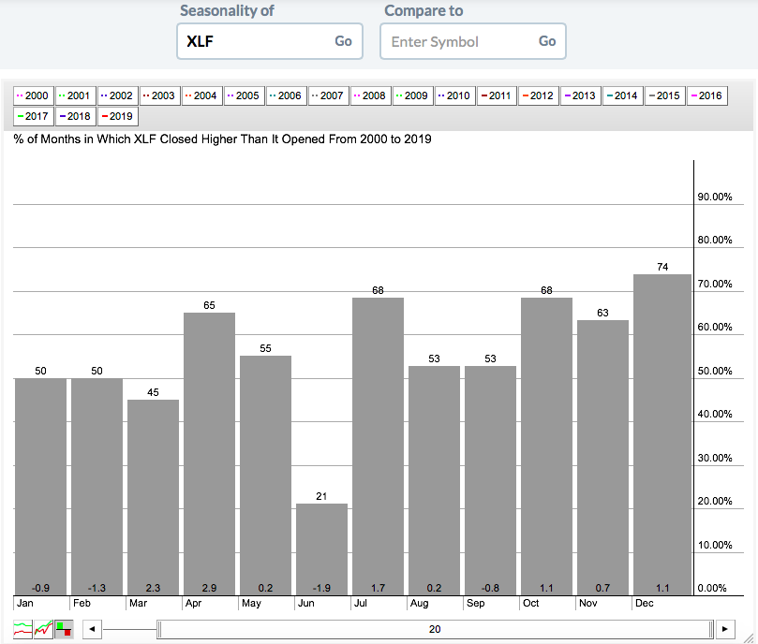758x644 pixels.
Task: Toggle the 2003 year legend
Action: click(160, 95)
